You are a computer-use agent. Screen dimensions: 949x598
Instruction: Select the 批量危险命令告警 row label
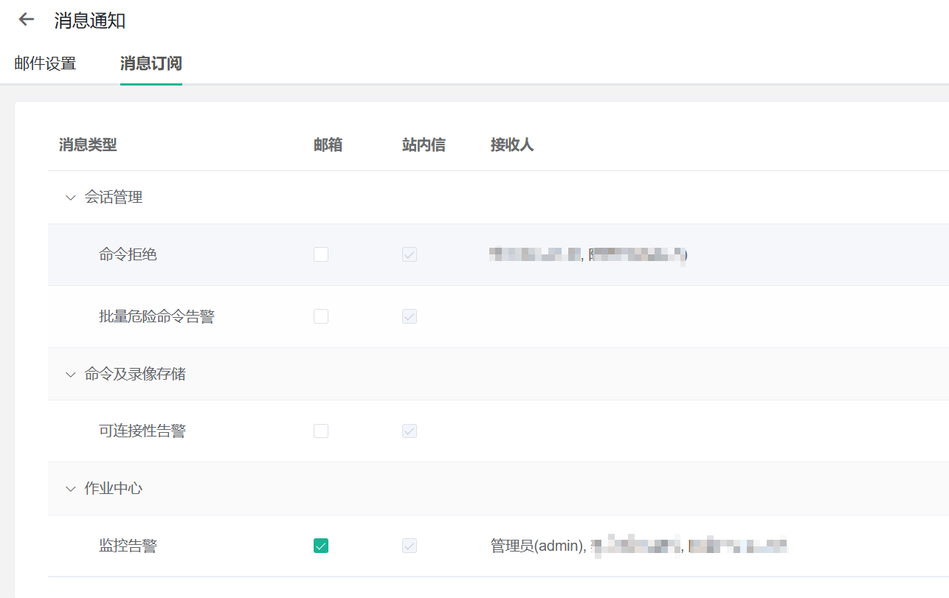(x=156, y=316)
